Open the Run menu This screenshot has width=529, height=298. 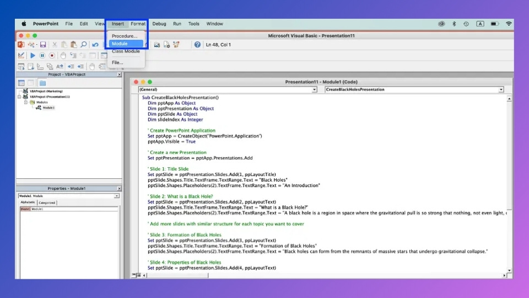tap(177, 24)
